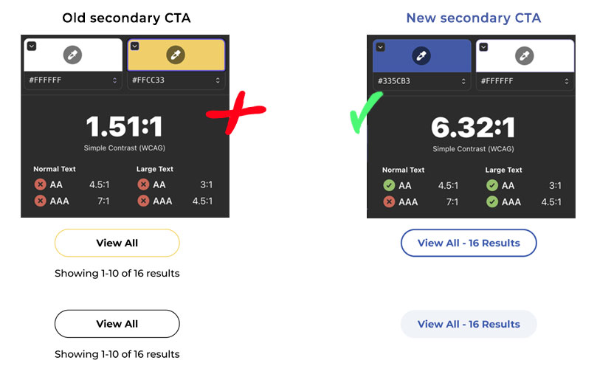The height and width of the screenshot is (377, 597).
Task: Click the yellow-outlined View All button
Action: pyautogui.click(x=117, y=243)
